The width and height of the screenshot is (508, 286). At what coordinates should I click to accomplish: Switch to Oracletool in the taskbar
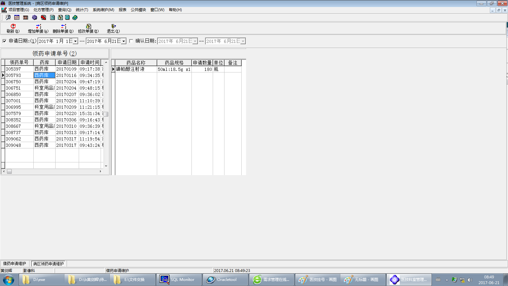pos(225,280)
